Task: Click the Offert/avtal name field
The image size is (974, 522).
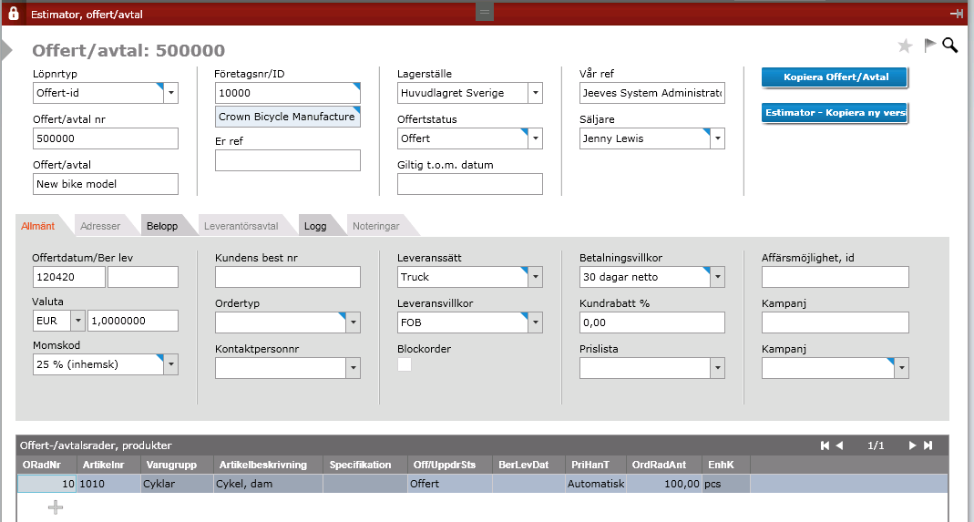Action: pyautogui.click(x=106, y=184)
